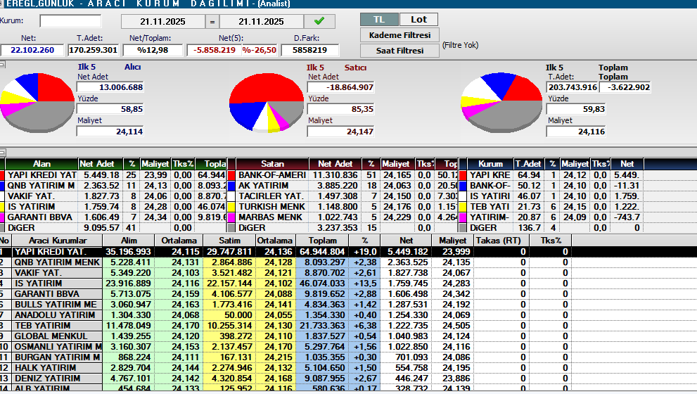Screen dimensions: 697x394
Task: Click yellow marker beside TURKISH MENK seller row
Action: [231, 207]
